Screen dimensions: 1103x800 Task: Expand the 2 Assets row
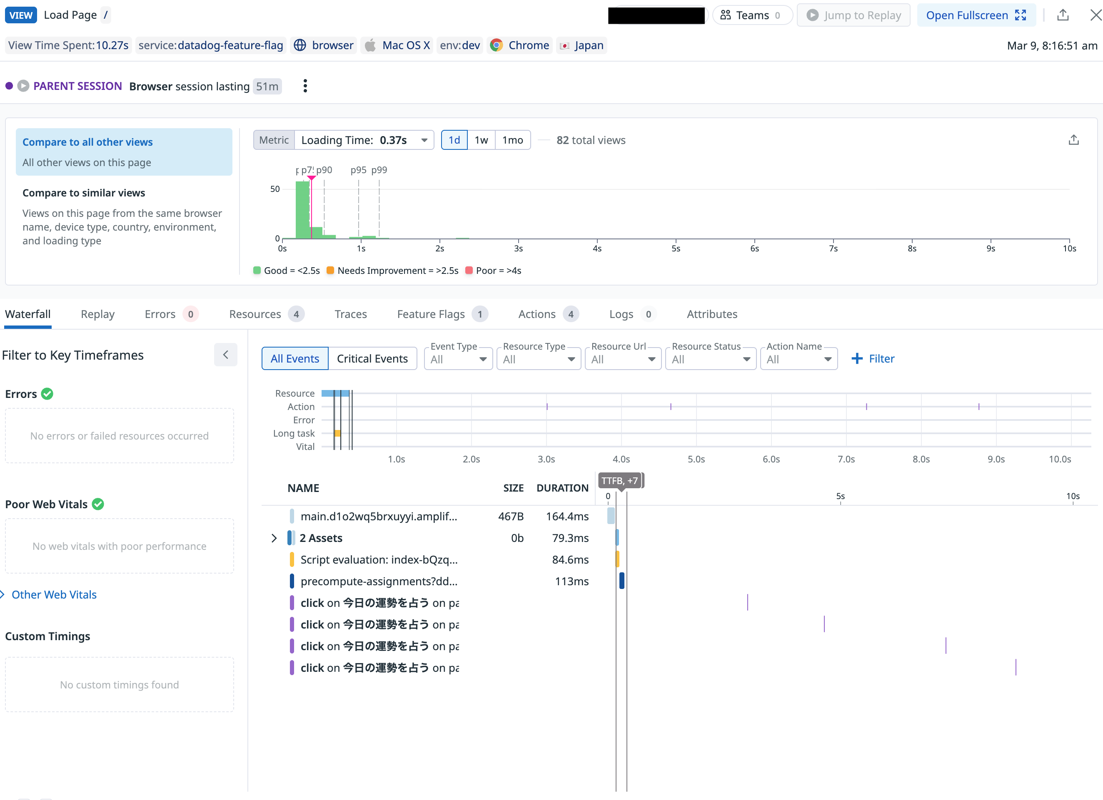pyautogui.click(x=274, y=538)
